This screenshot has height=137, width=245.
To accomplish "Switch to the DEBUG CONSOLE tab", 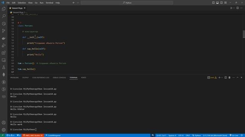I will click(x=59, y=78).
